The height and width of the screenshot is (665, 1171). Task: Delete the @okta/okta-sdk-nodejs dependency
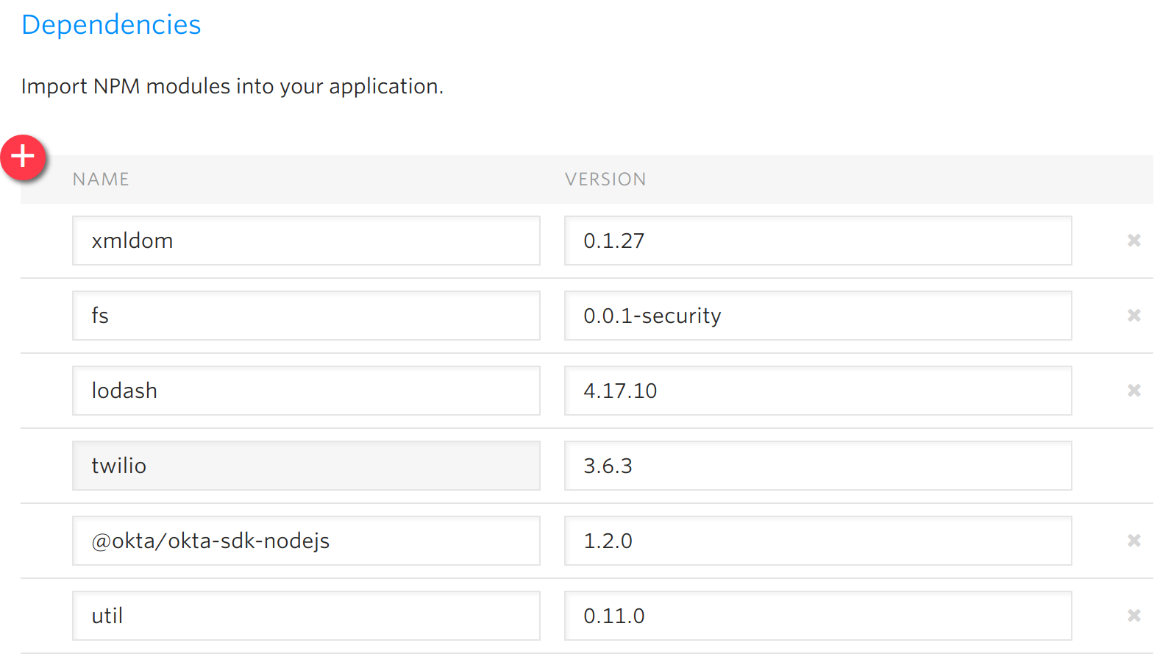click(x=1133, y=541)
